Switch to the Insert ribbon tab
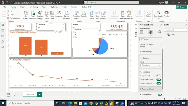 point(23,7)
